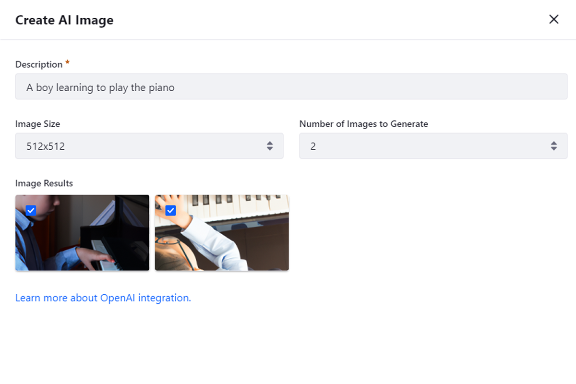Open the Number of Images to Generate dropdown
Viewport: 576px width, 384px height.
pyautogui.click(x=432, y=146)
